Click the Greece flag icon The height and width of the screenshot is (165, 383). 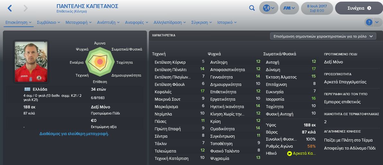(x=27, y=89)
